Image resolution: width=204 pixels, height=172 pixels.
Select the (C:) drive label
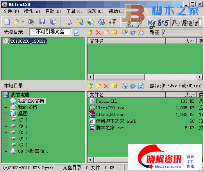23,120
